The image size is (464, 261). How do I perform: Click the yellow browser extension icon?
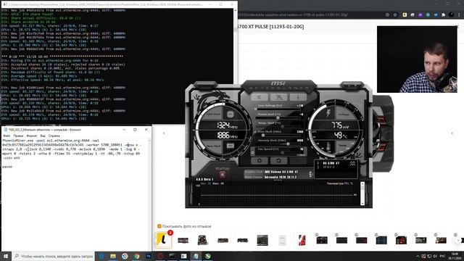[405, 14]
